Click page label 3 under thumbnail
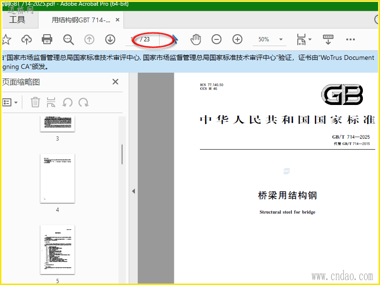This screenshot has width=380, height=285. click(x=57, y=139)
